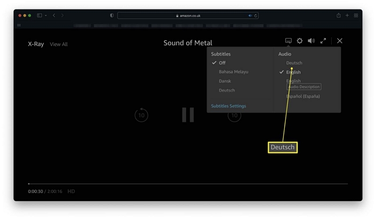The width and height of the screenshot is (376, 219).
Task: Mute tab audio in address bar
Action: [x=250, y=15]
